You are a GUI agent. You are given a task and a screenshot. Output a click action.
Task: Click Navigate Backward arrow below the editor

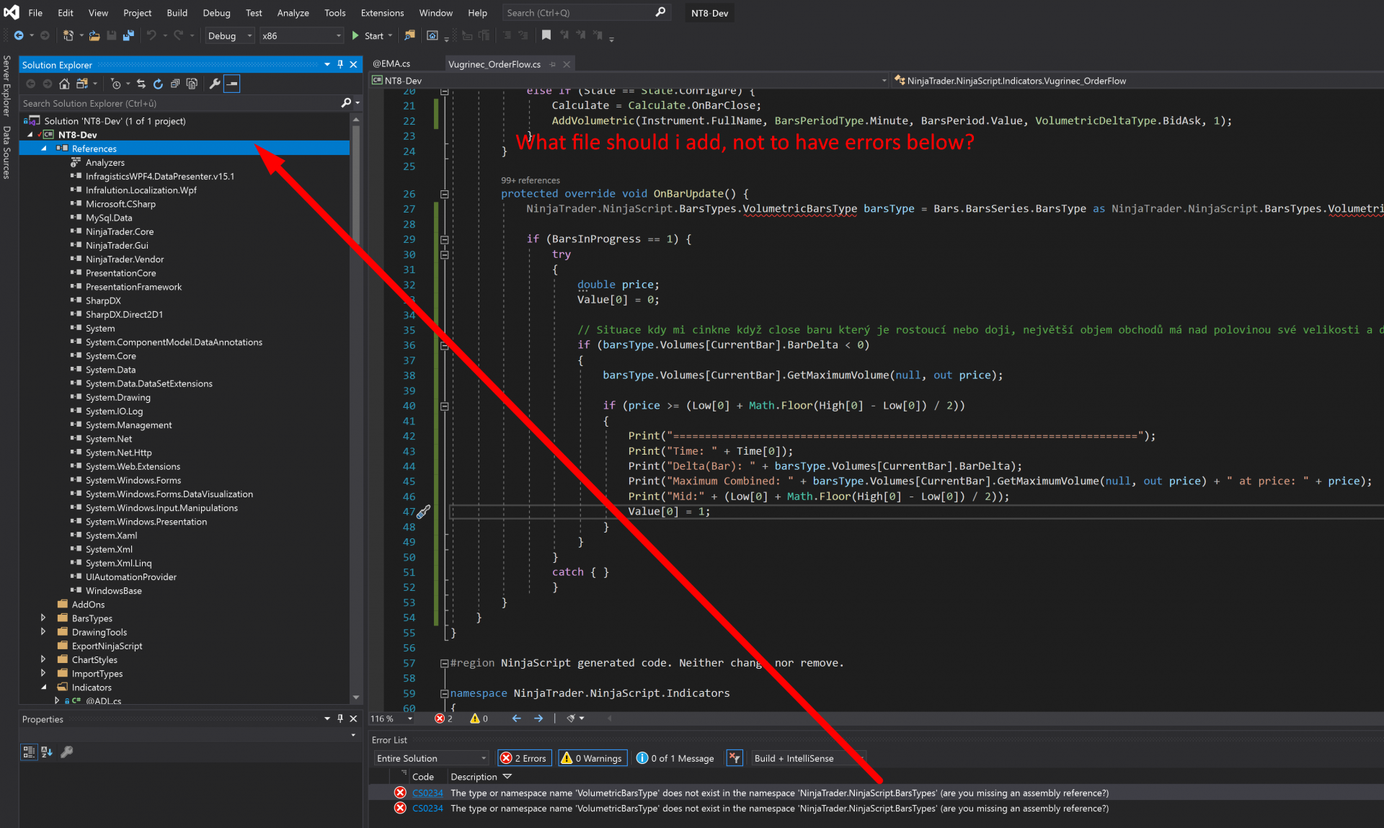coord(516,718)
